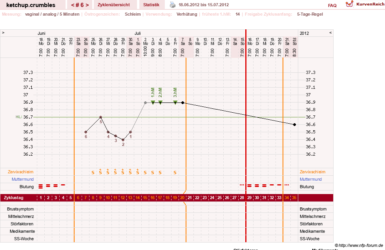385x250 pixels.
Task: Open the Statistik tab
Action: (x=151, y=5)
